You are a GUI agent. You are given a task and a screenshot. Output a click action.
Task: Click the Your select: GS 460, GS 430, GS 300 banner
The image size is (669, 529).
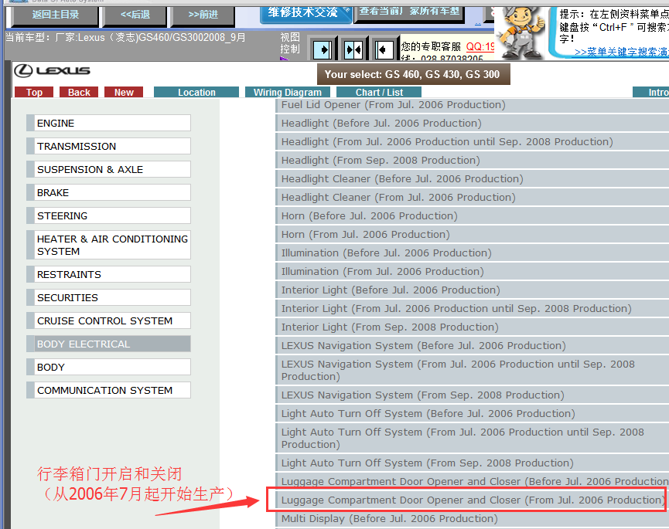(x=413, y=74)
